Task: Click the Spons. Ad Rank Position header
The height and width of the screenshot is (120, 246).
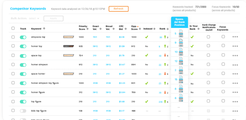Action: [x=179, y=22]
